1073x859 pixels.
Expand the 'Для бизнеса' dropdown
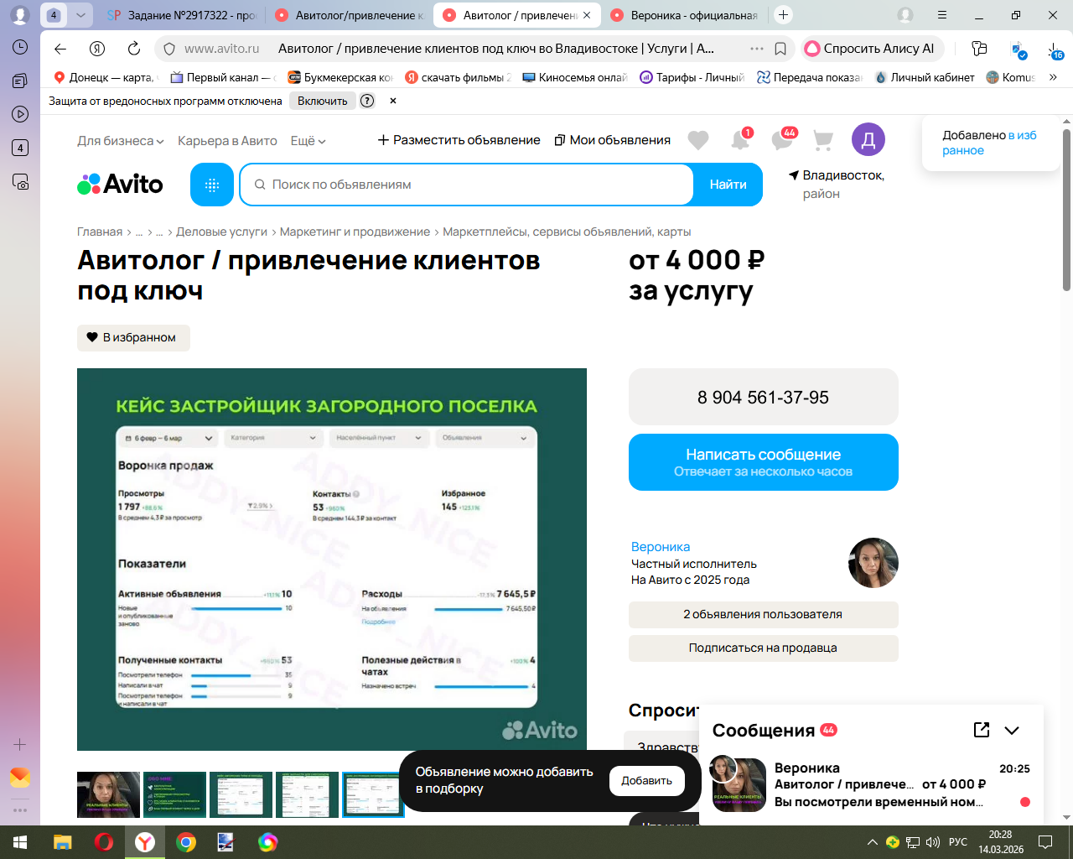(x=121, y=141)
